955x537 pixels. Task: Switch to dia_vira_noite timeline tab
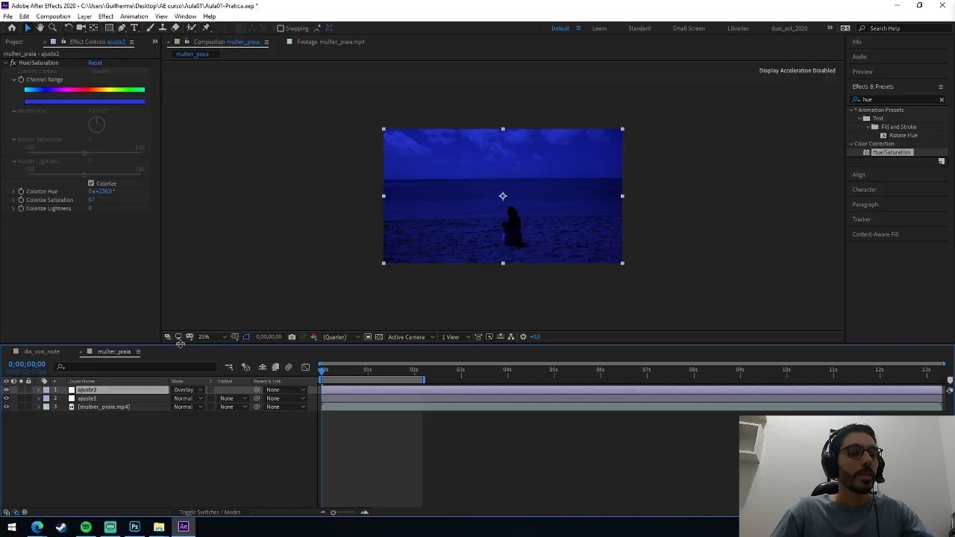pos(42,351)
